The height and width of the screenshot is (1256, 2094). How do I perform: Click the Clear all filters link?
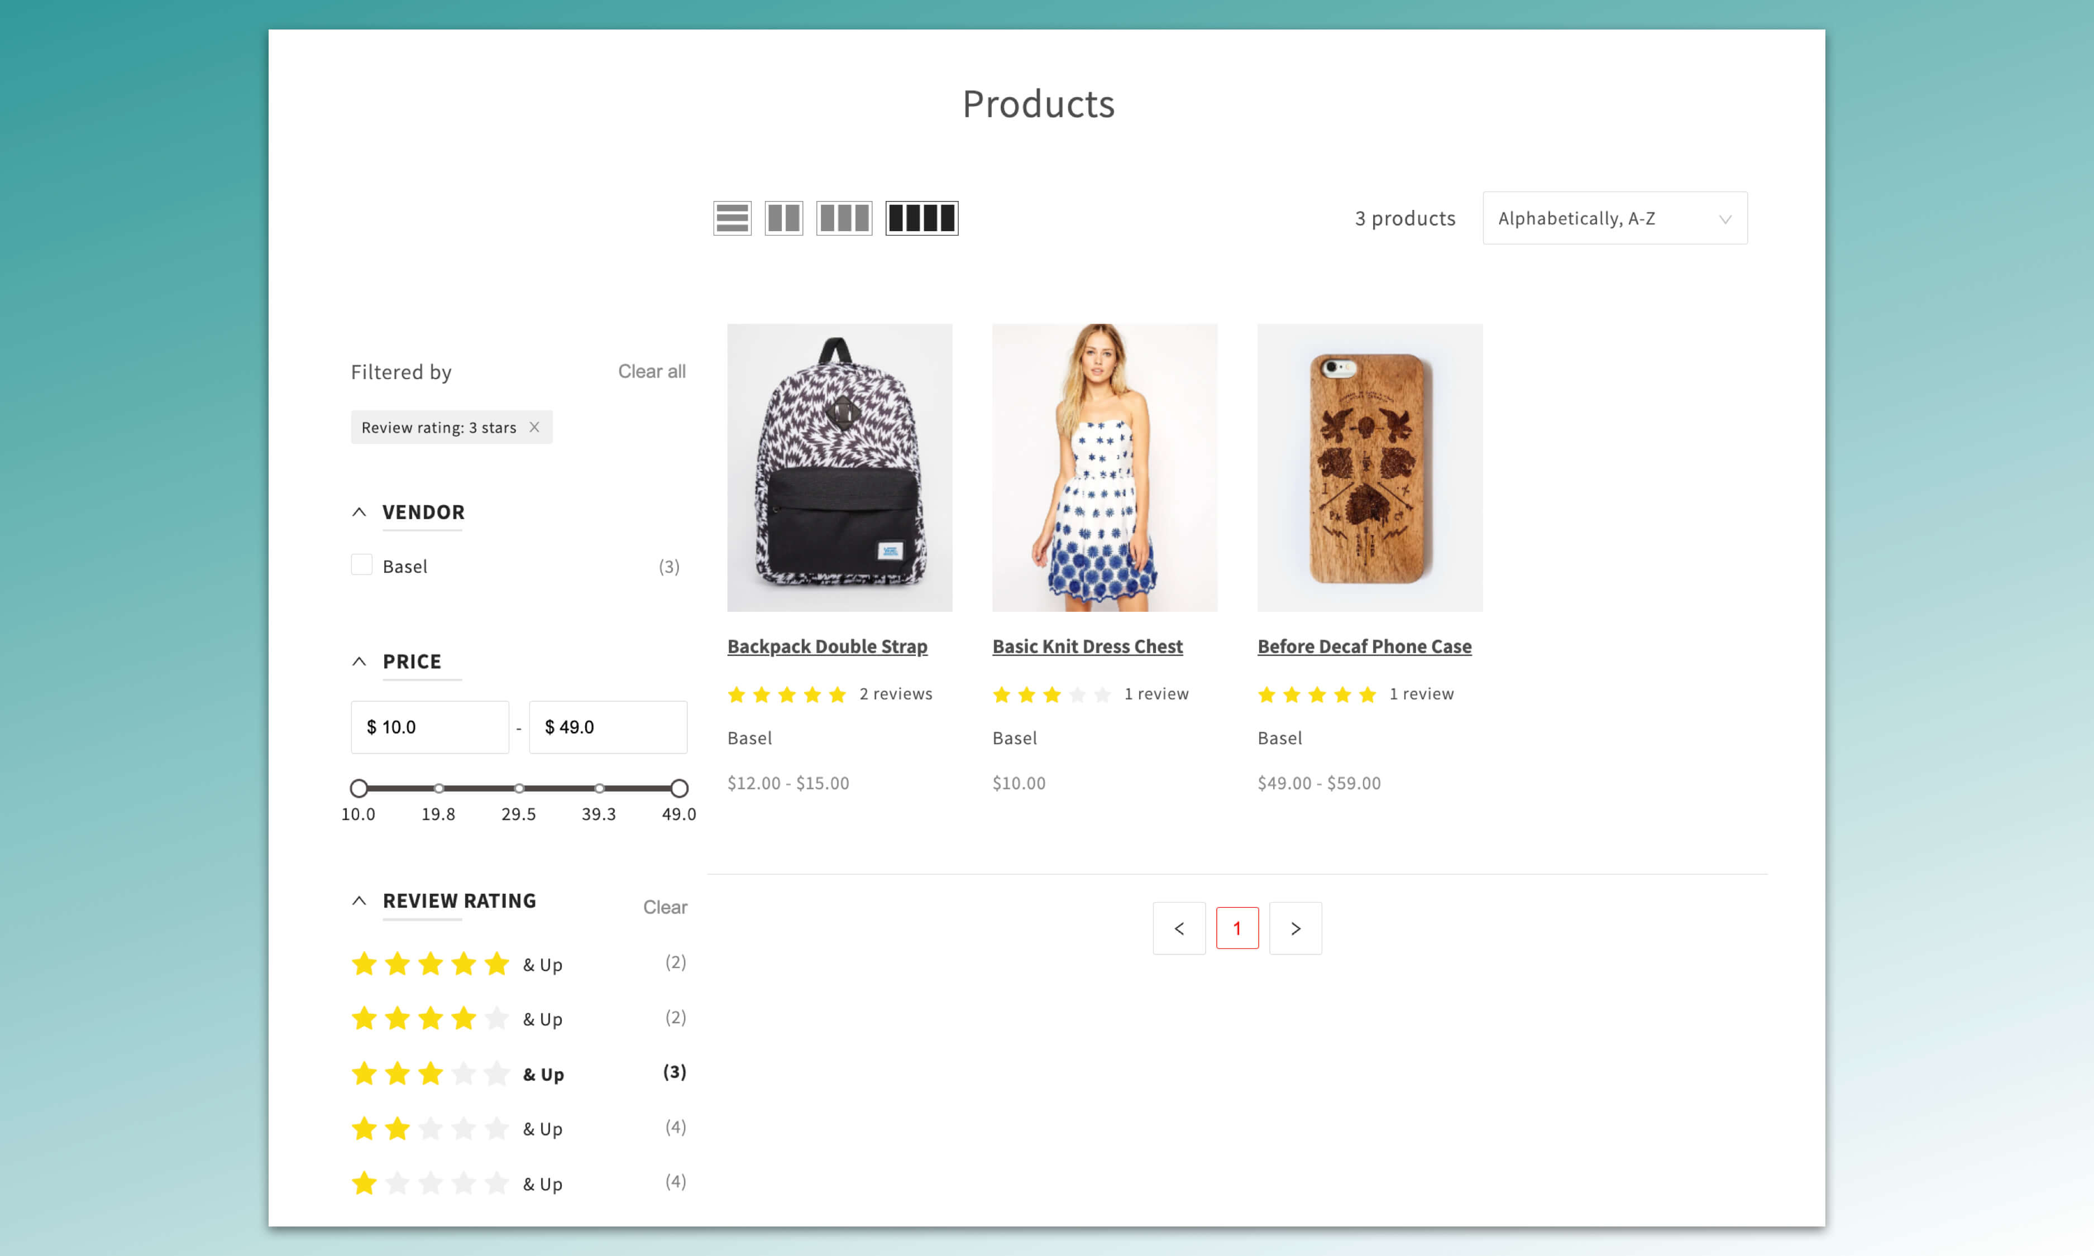[x=651, y=372]
